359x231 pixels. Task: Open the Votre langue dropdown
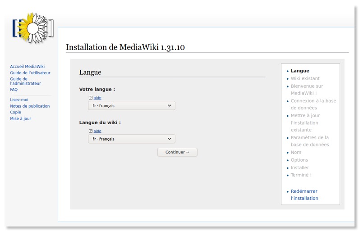[132, 105]
